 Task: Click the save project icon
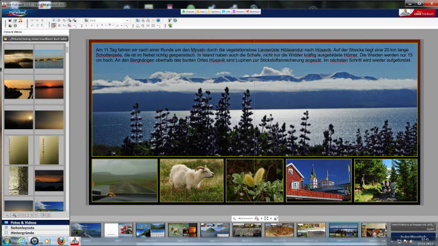coord(10,21)
